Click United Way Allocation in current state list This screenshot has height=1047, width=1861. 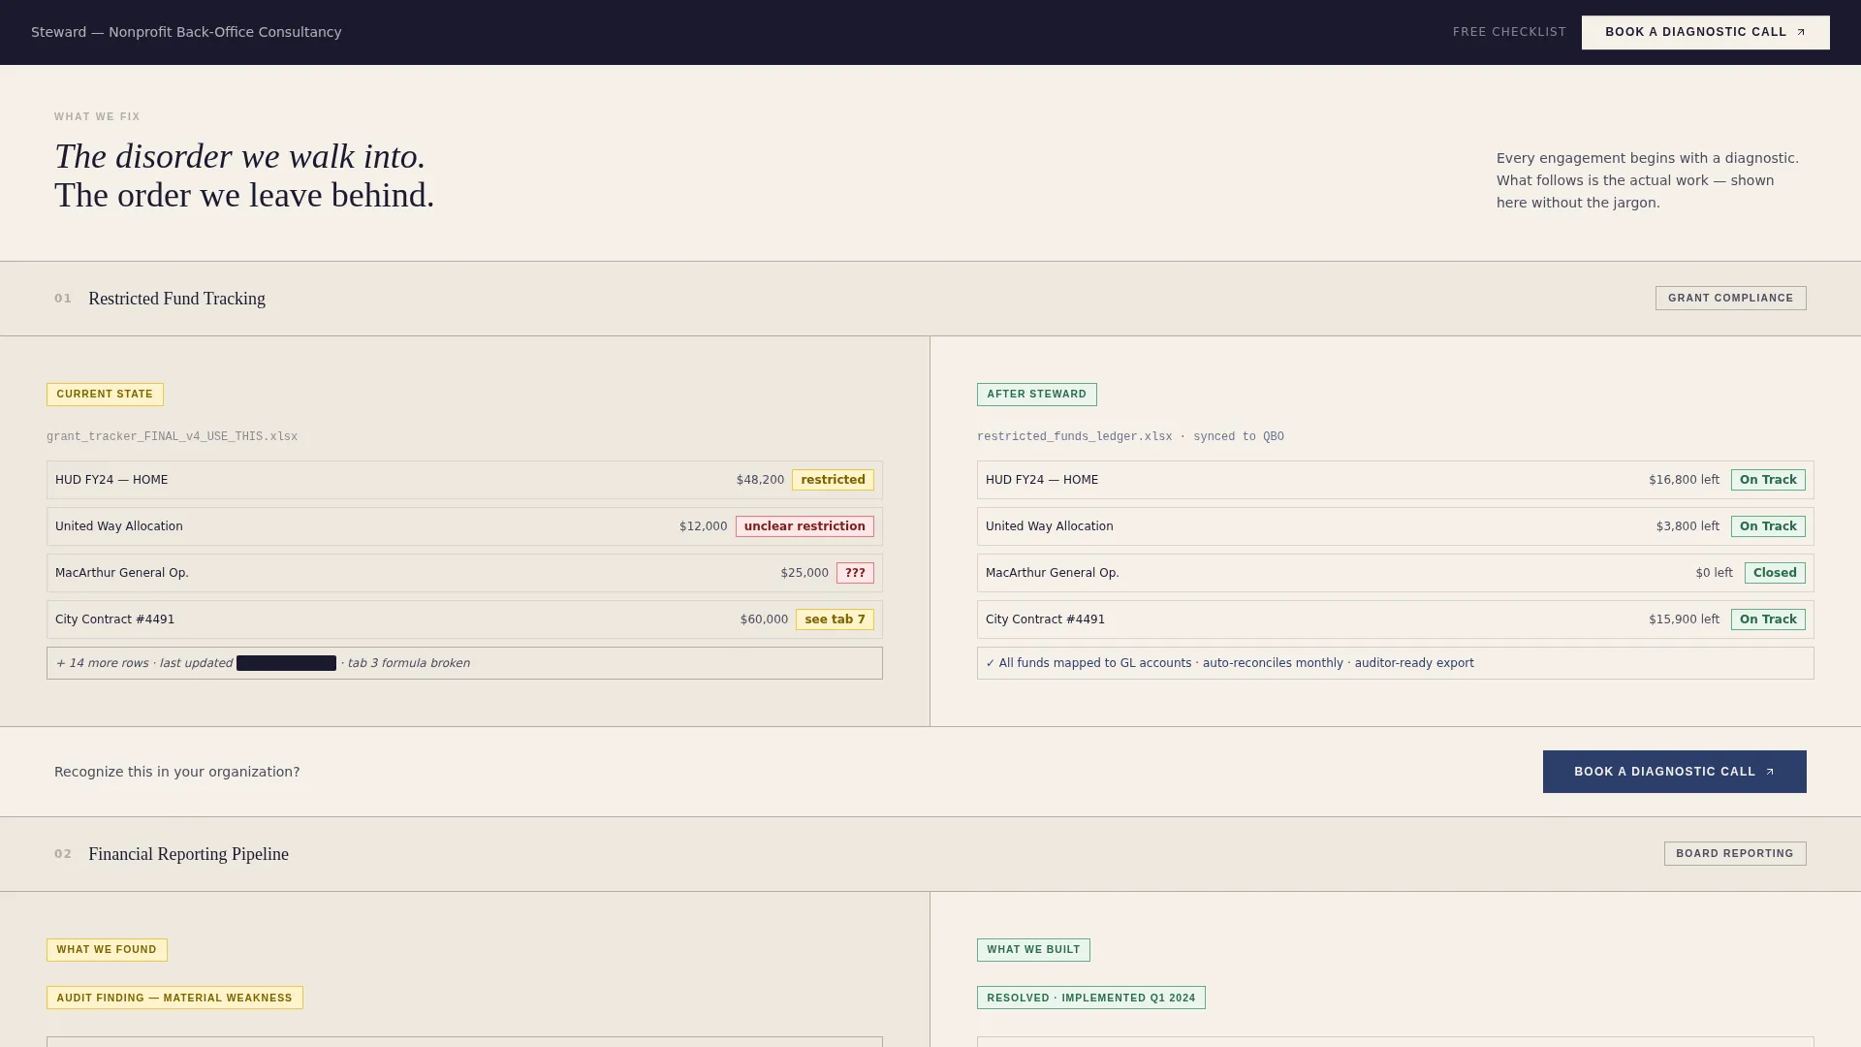(x=118, y=526)
